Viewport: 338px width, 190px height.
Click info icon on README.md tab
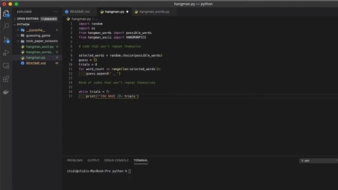coord(67,12)
